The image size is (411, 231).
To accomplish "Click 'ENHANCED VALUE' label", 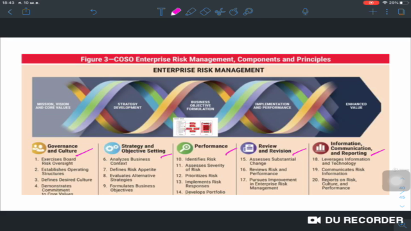I will (x=356, y=106).
